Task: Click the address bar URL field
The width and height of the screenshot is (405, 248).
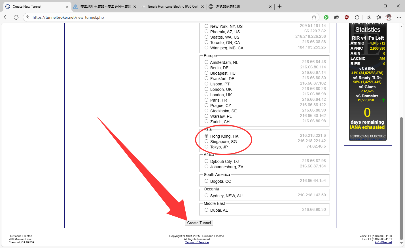Action: [170, 17]
